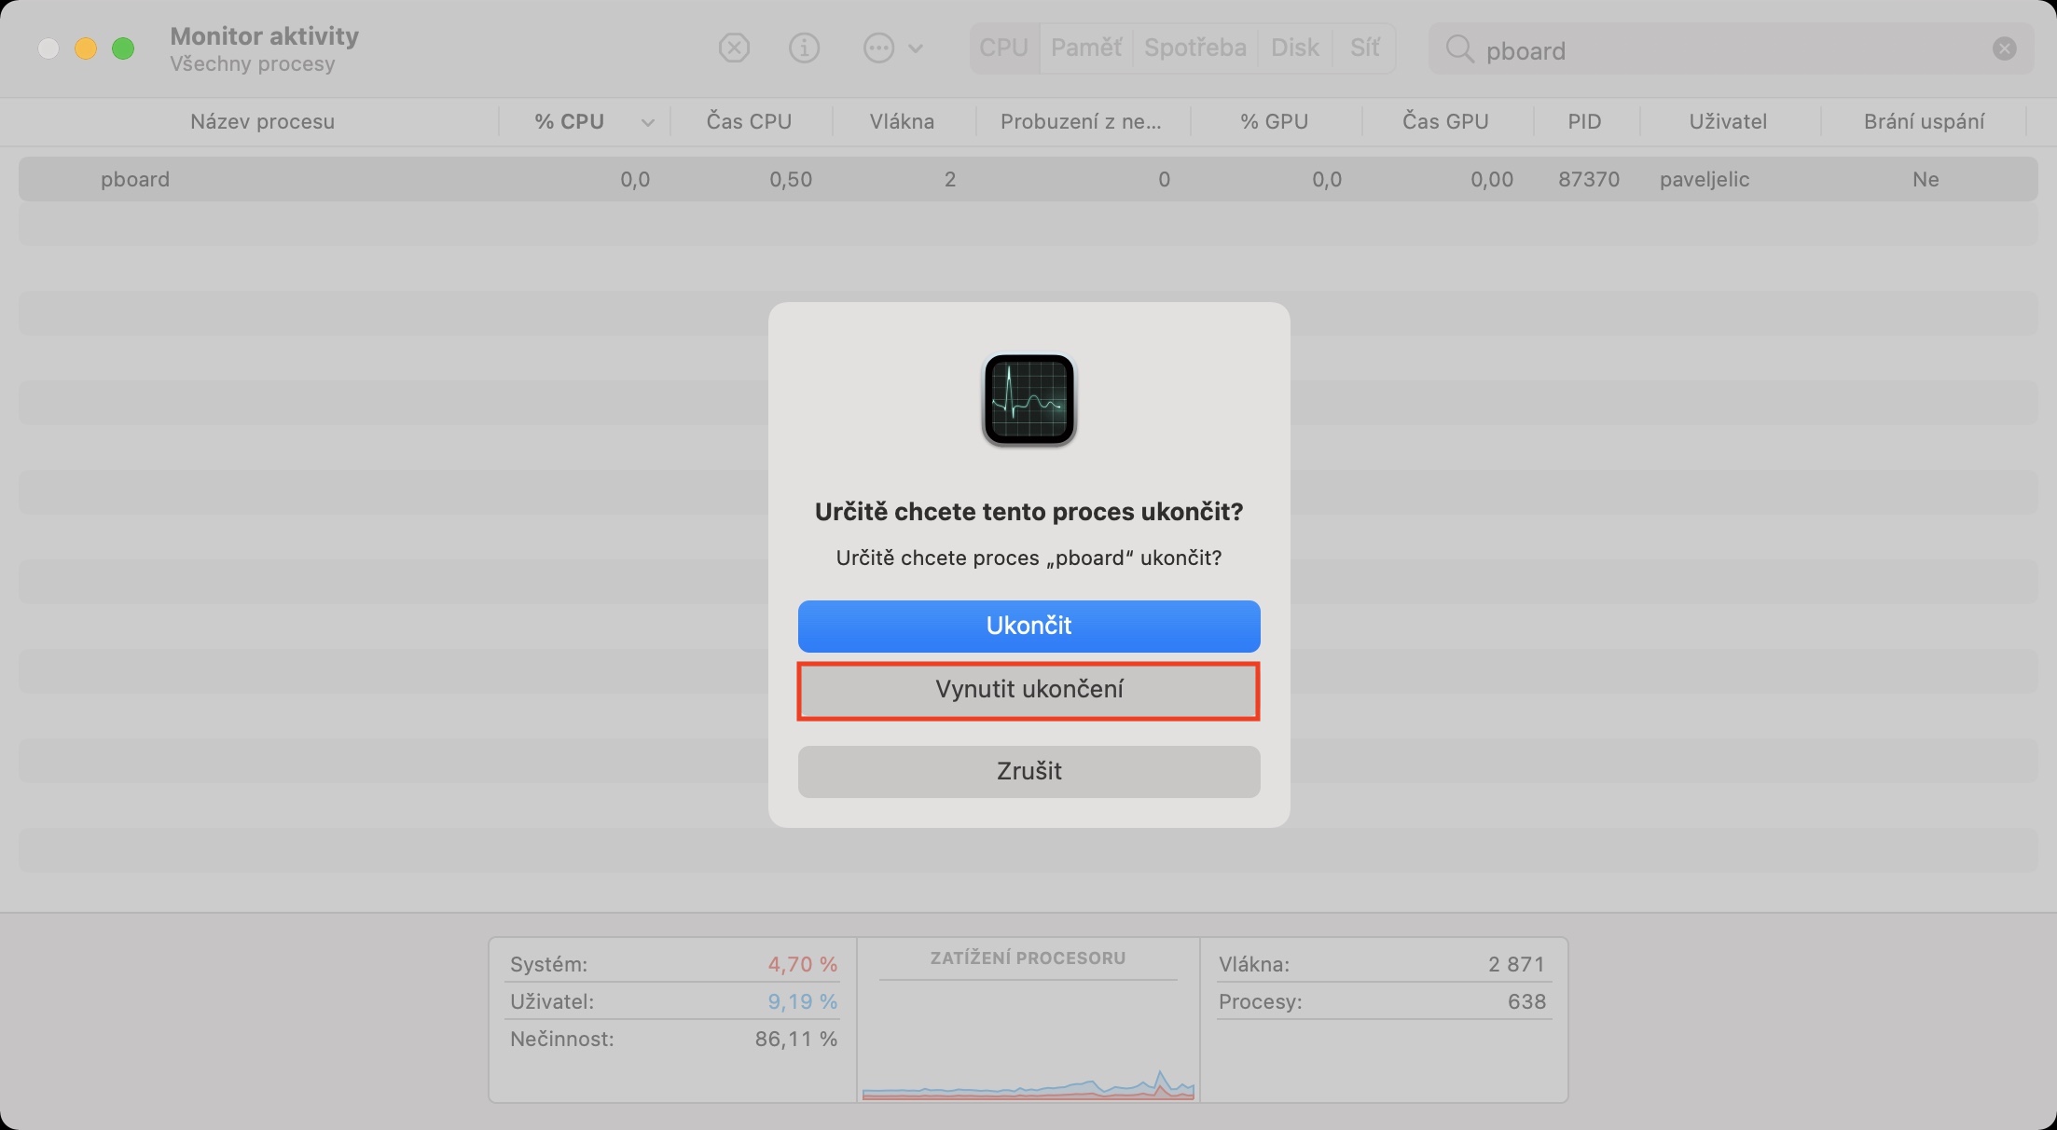Cancel the dialog with Zrušit

coord(1028,771)
